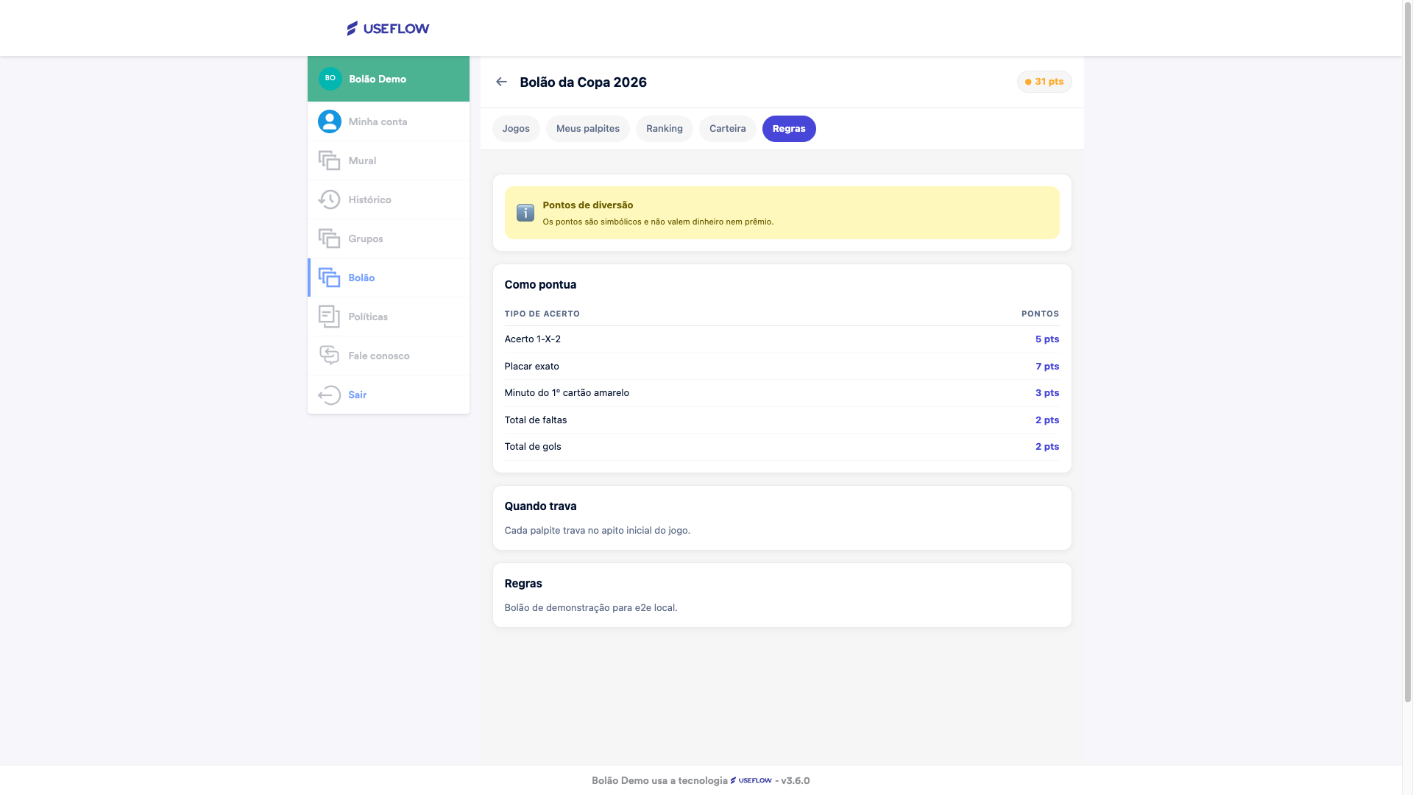
Task: Click the Grupos sidebar icon
Action: pyautogui.click(x=329, y=239)
